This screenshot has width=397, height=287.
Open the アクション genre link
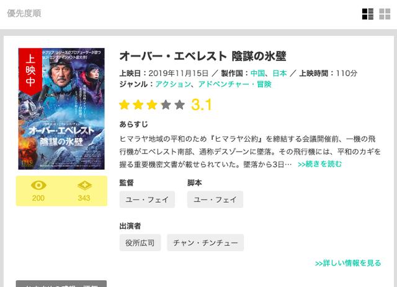click(173, 84)
